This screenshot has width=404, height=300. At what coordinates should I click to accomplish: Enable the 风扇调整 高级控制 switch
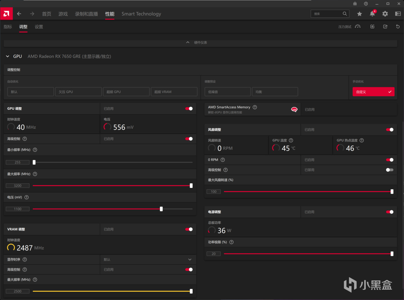[x=390, y=170]
